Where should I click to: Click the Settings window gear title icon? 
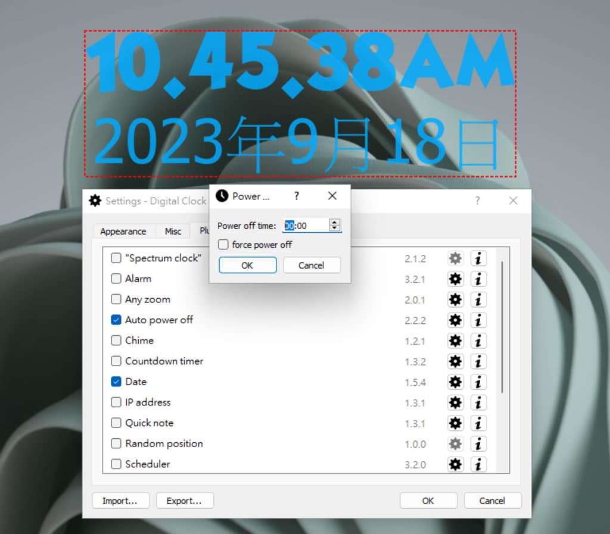pyautogui.click(x=95, y=201)
